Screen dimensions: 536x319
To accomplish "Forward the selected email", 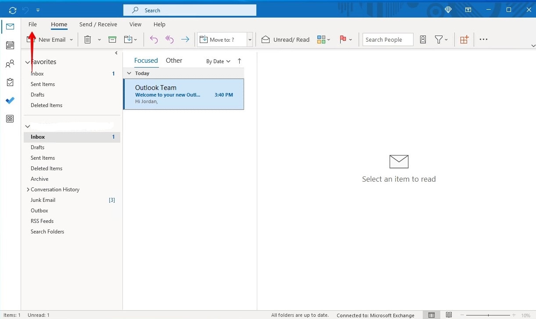I will click(185, 39).
